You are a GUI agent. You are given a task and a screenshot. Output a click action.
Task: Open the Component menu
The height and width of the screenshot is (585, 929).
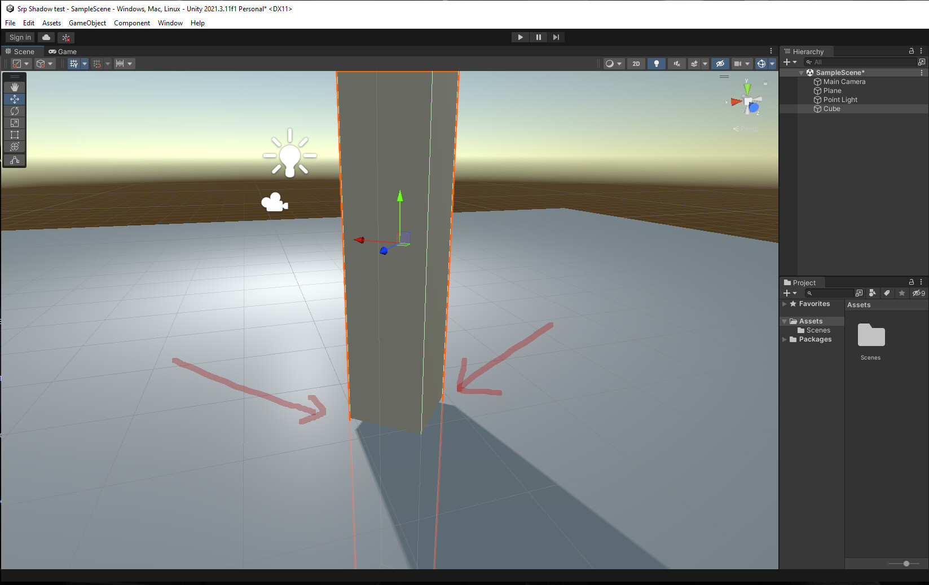pos(132,23)
